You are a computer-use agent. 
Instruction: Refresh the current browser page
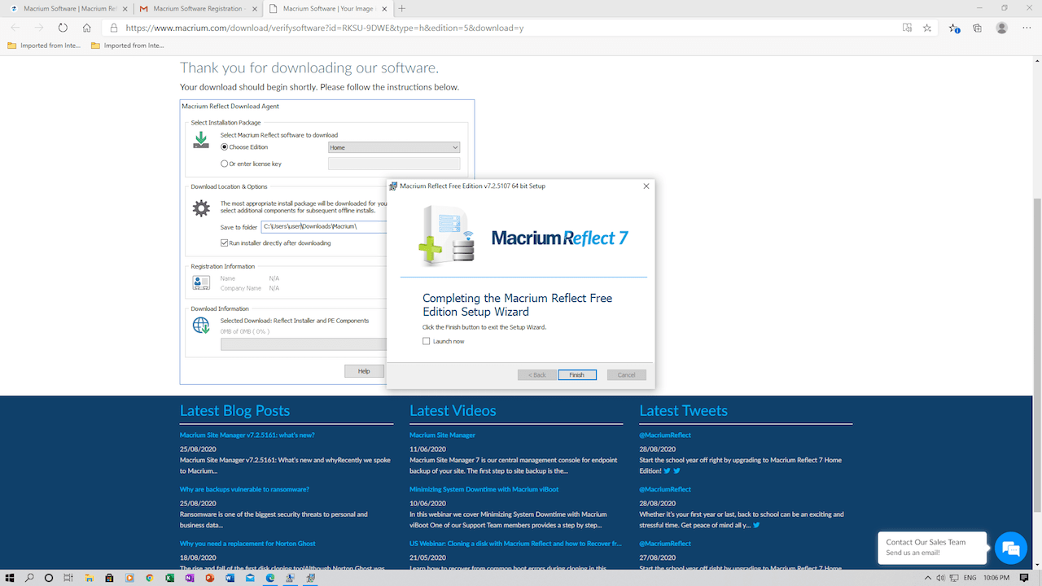63,28
